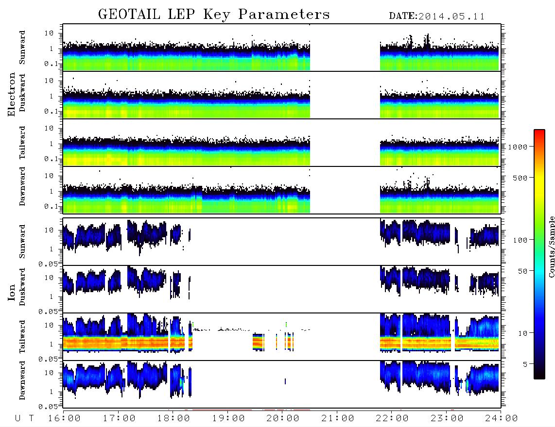
Task: Click the 50 colorbar tick value
Action: point(523,271)
